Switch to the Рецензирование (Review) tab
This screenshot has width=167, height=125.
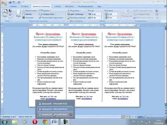coord(86,6)
